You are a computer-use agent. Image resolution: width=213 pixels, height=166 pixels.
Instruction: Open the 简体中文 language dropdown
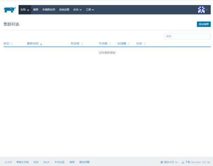169,162
